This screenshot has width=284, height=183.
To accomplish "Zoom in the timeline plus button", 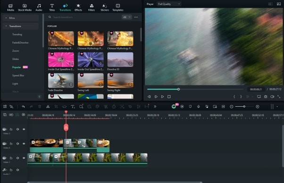I will (258, 107).
